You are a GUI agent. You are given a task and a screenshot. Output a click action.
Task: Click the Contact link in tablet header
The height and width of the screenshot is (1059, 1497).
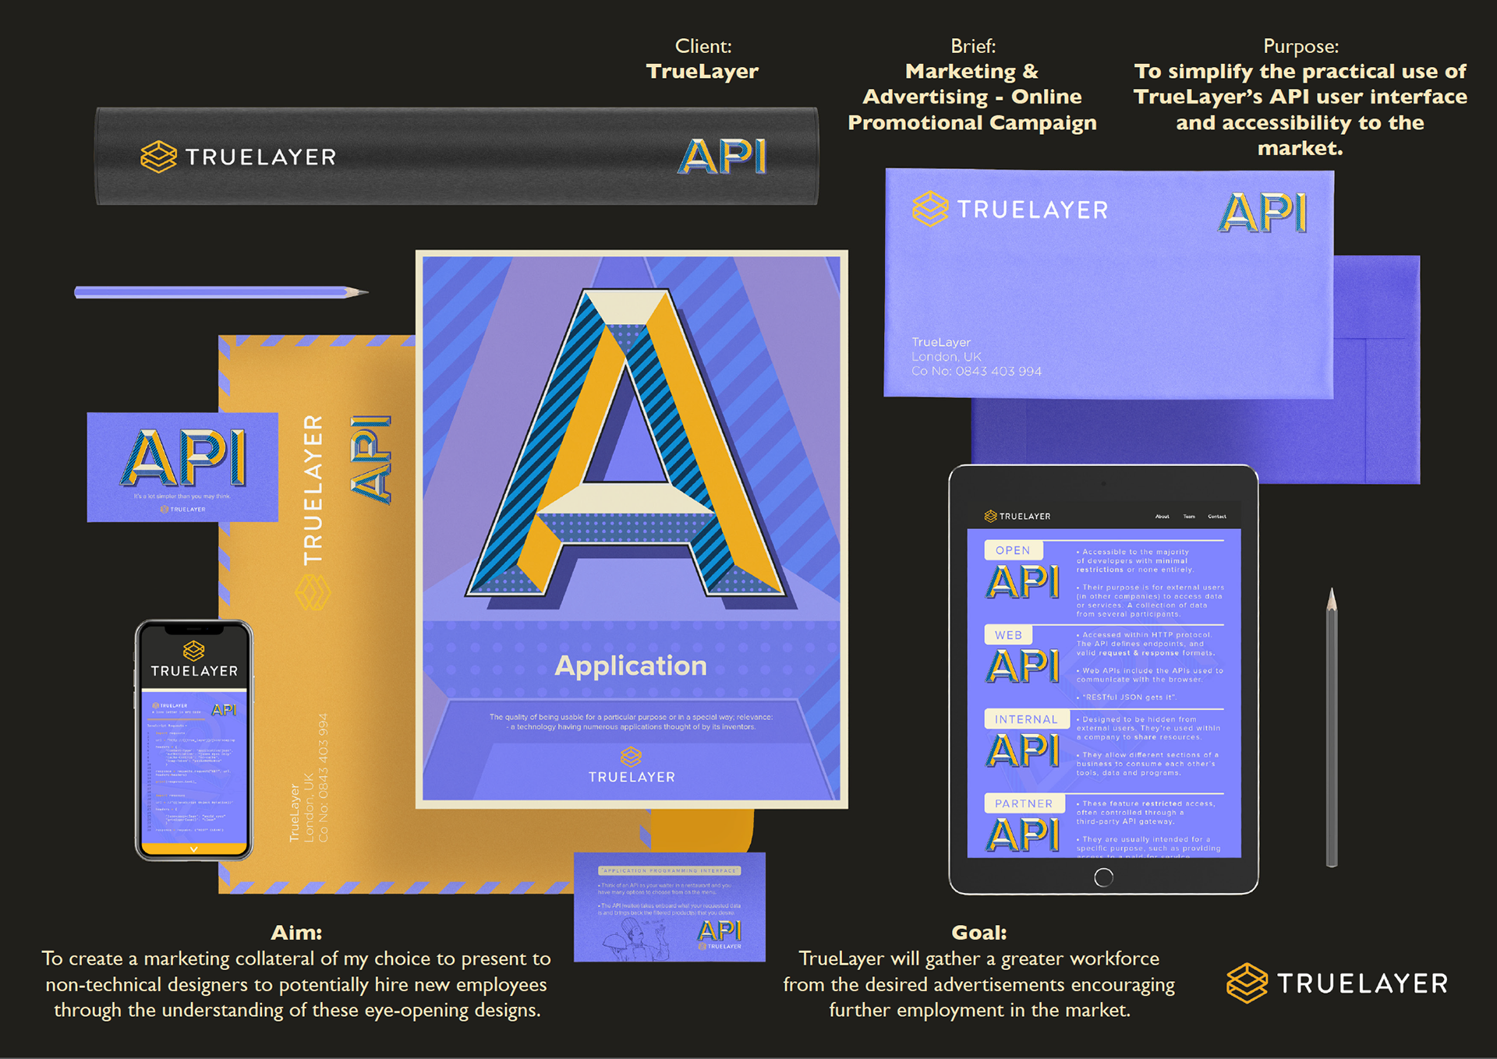1217,517
